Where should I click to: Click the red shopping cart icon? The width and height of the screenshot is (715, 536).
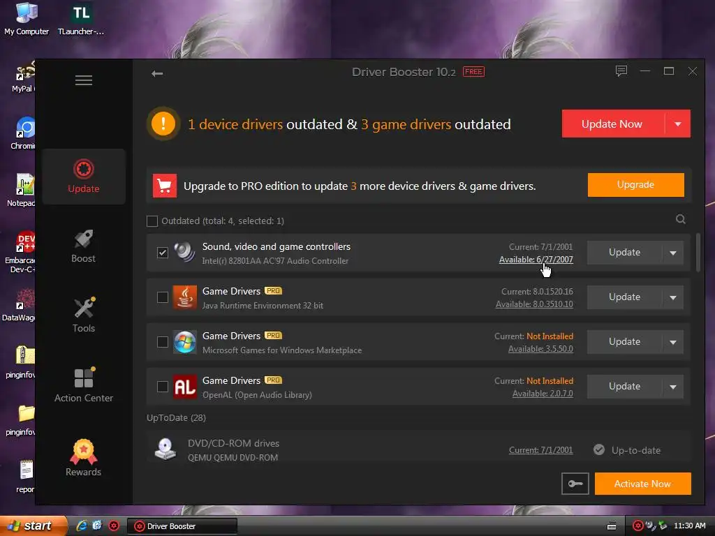(x=165, y=186)
